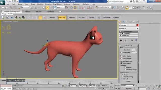This screenshot has width=161, height=90.
Task: Click the Update button in Update Options
Action: pyautogui.click(x=128, y=82)
